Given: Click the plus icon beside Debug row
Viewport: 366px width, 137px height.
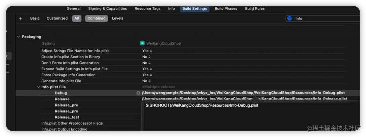Looking at the screenshot, I should (x=138, y=93).
